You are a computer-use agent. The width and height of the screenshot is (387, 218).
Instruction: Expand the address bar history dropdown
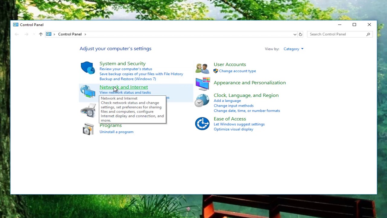point(295,34)
